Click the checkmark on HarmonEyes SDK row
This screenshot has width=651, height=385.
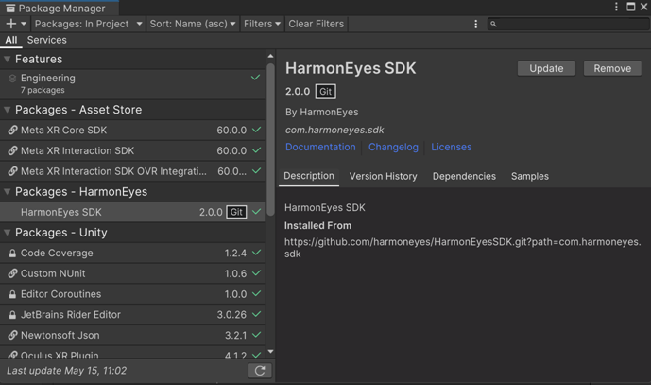[257, 212]
